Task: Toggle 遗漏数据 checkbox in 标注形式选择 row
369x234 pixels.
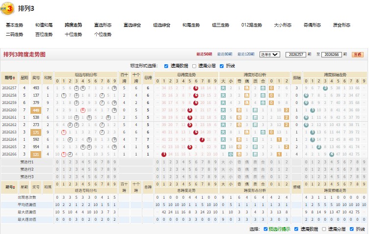Action: tap(166, 66)
